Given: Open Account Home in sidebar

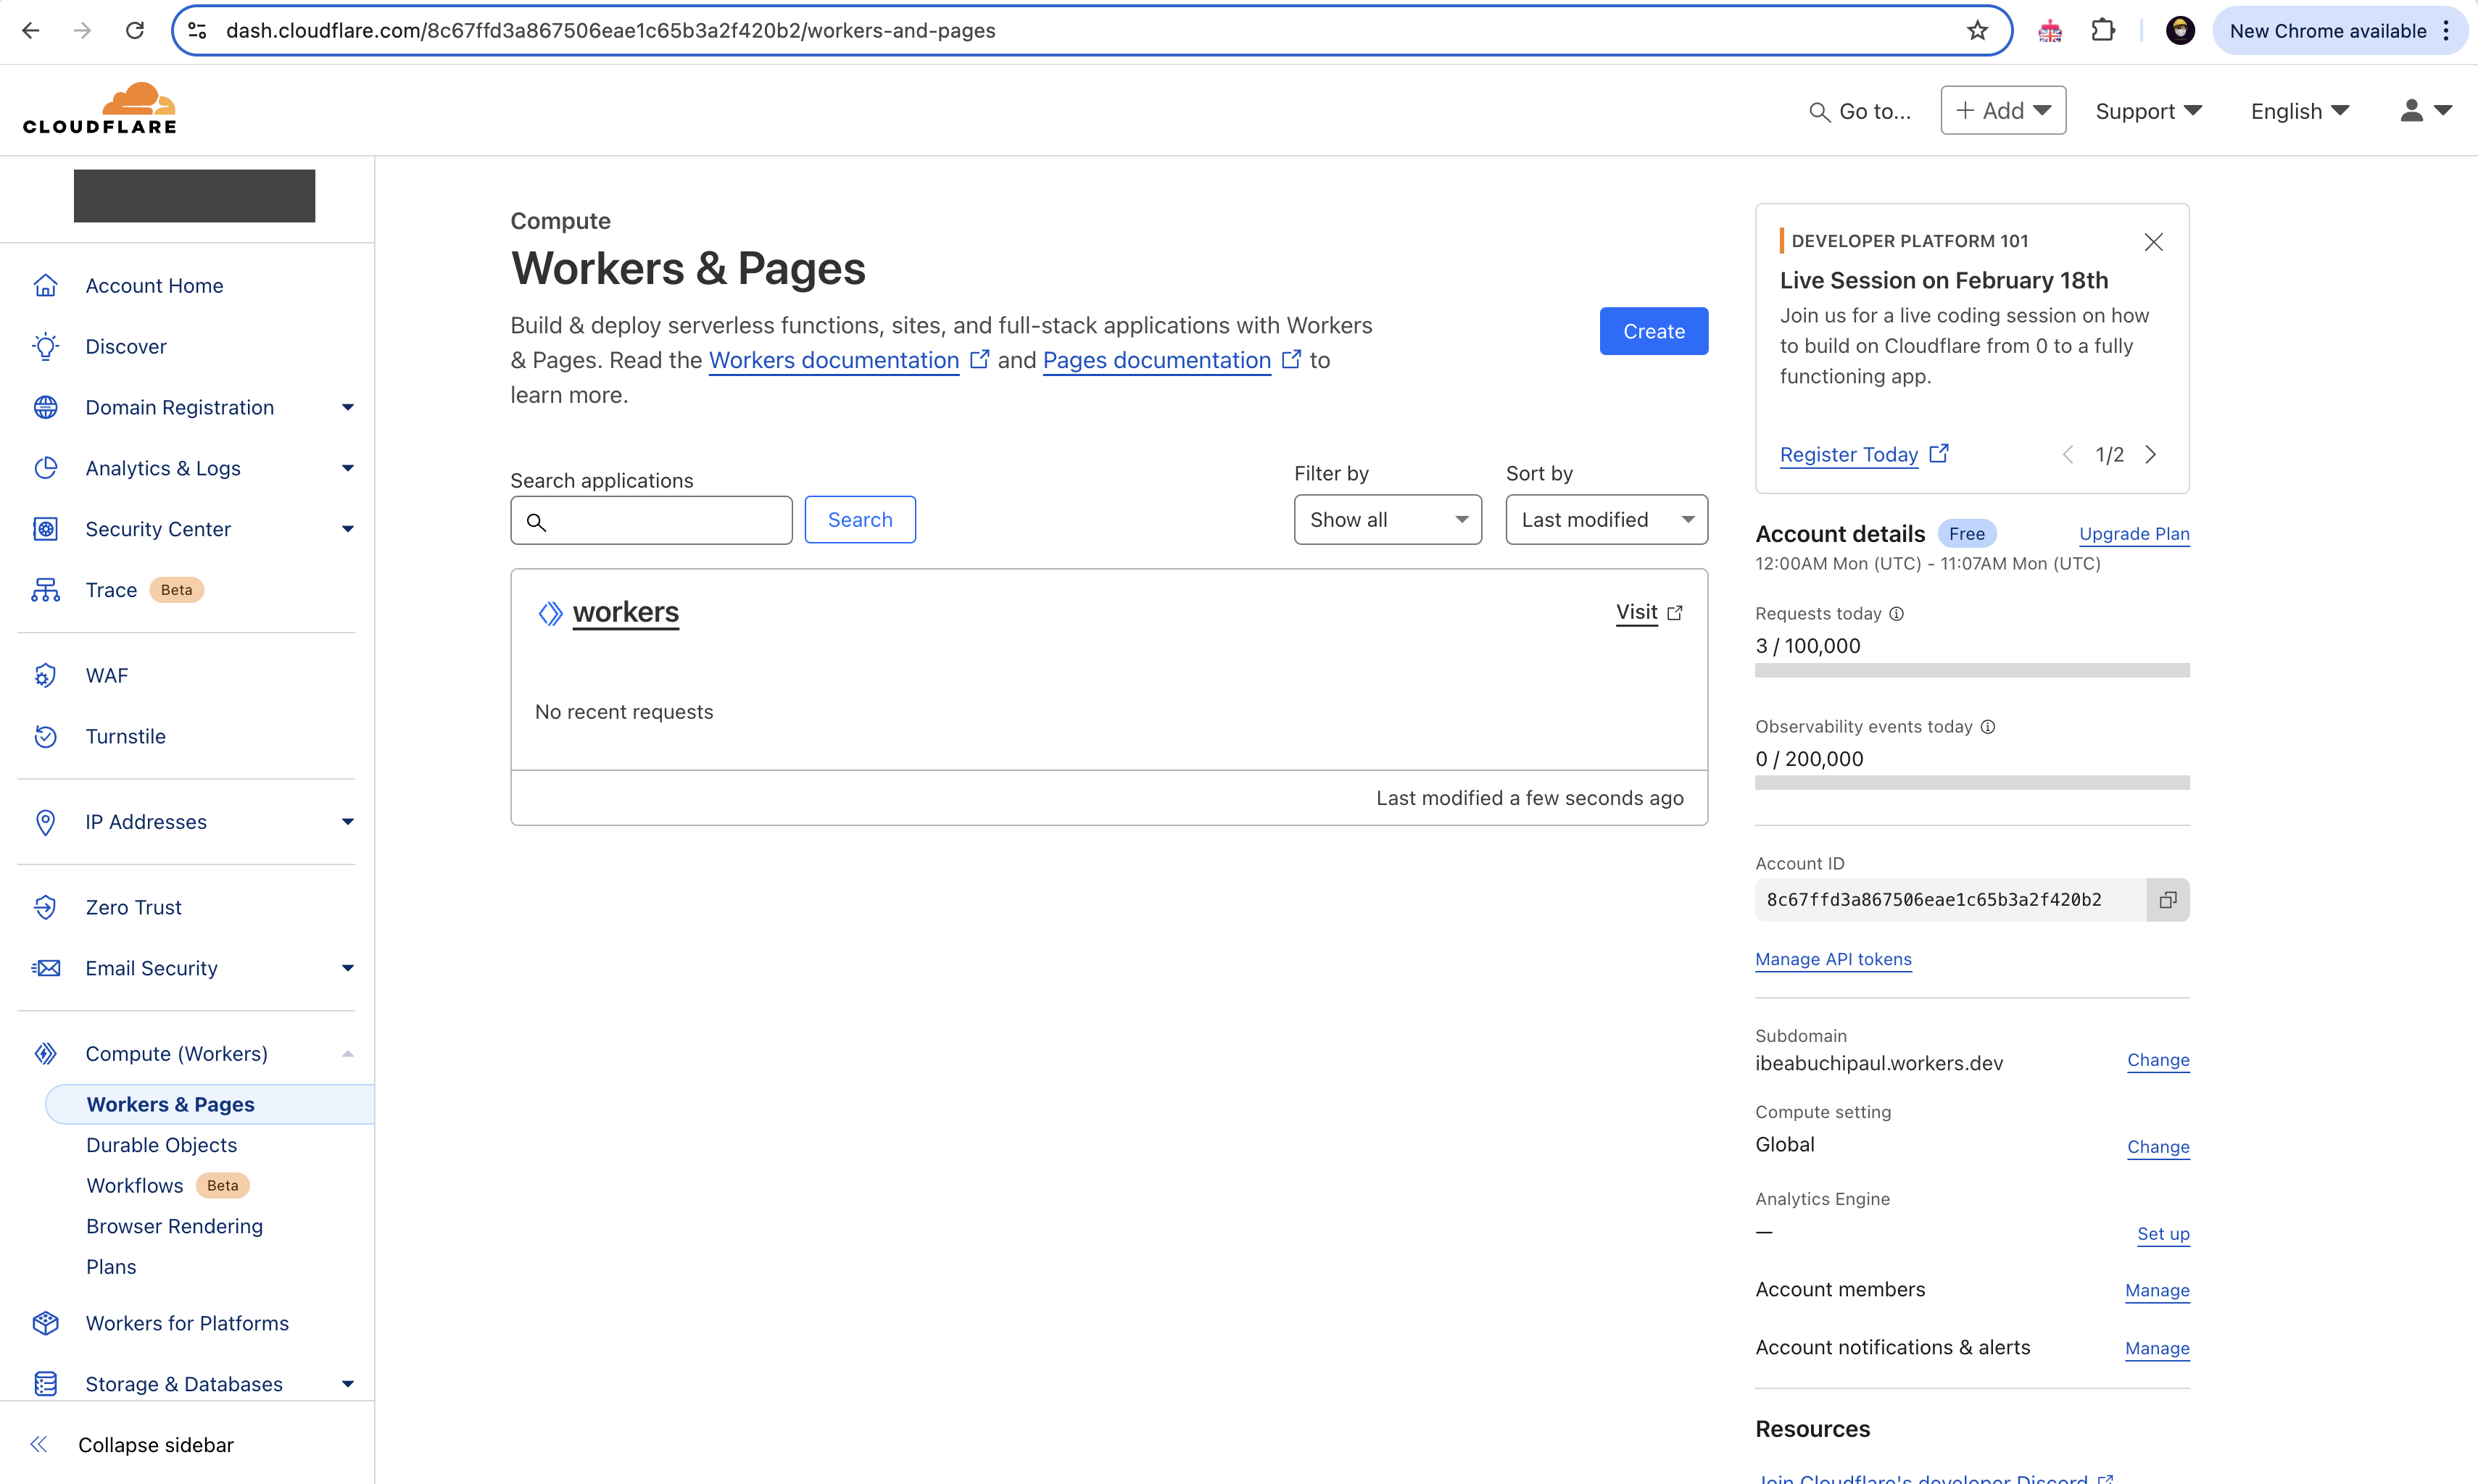Looking at the screenshot, I should coord(154,286).
